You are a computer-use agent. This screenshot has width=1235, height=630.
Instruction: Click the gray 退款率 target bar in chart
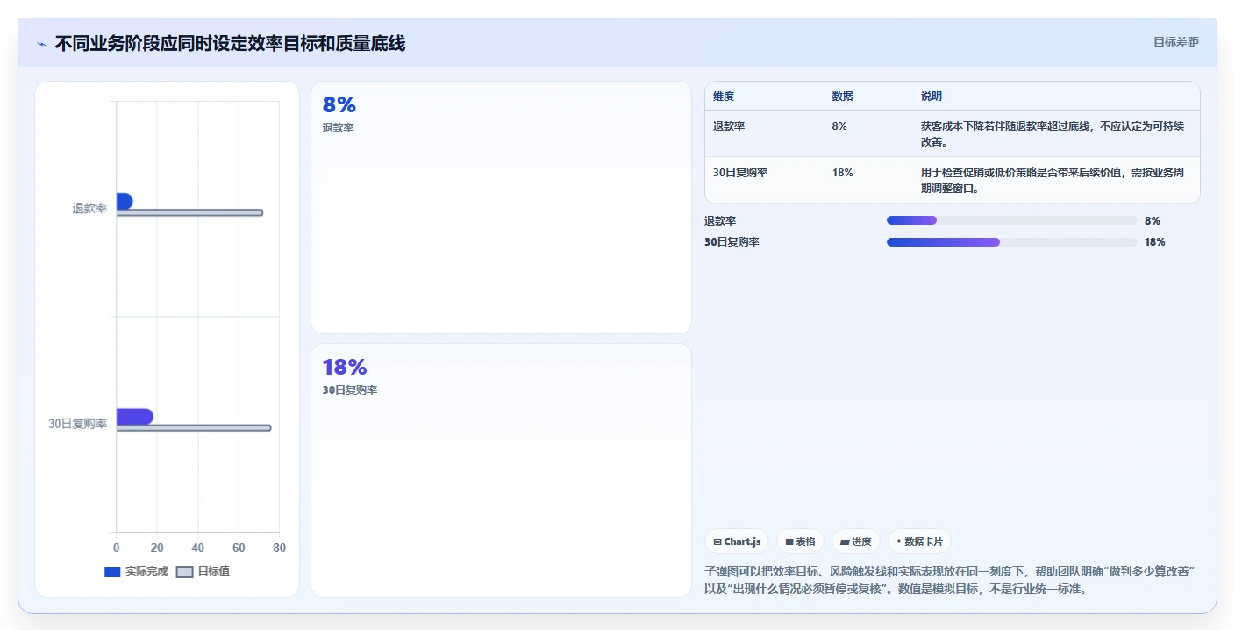pyautogui.click(x=189, y=212)
